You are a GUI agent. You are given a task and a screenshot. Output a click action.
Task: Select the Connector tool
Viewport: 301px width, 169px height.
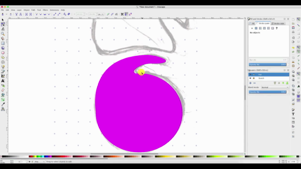(3, 109)
